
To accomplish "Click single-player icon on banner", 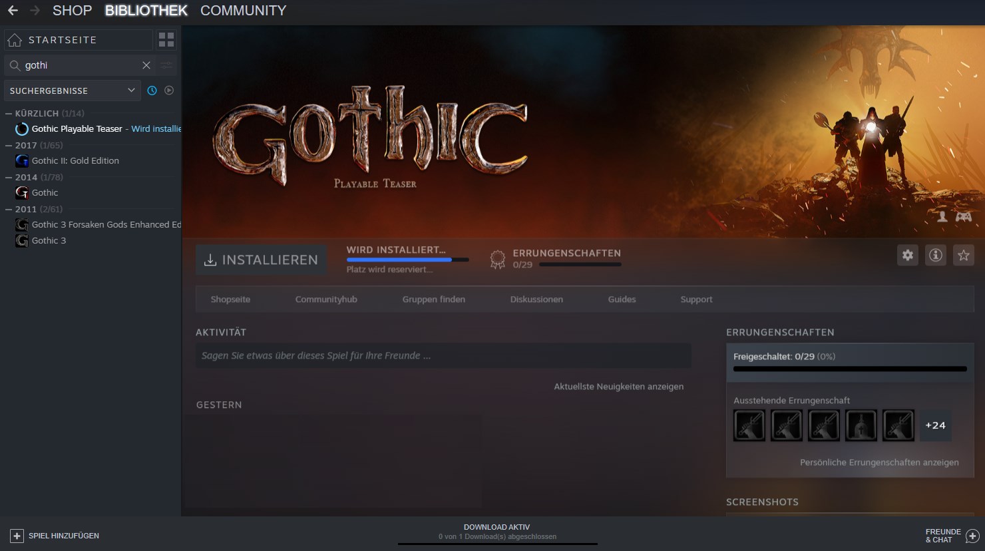I will tap(942, 217).
